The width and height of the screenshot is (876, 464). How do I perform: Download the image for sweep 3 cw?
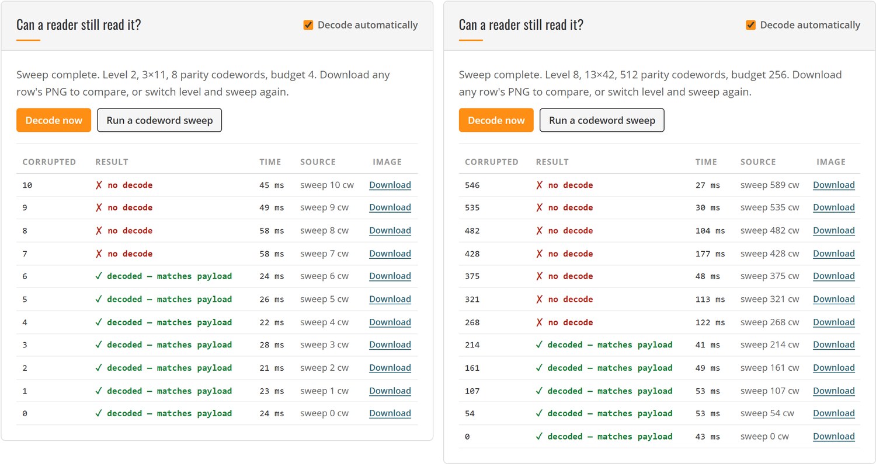pyautogui.click(x=390, y=345)
